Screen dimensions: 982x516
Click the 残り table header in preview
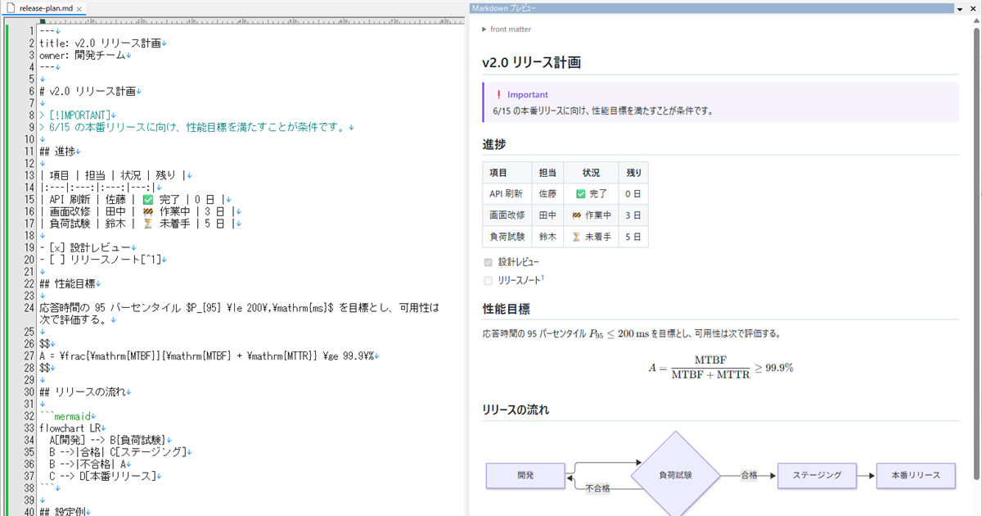633,173
